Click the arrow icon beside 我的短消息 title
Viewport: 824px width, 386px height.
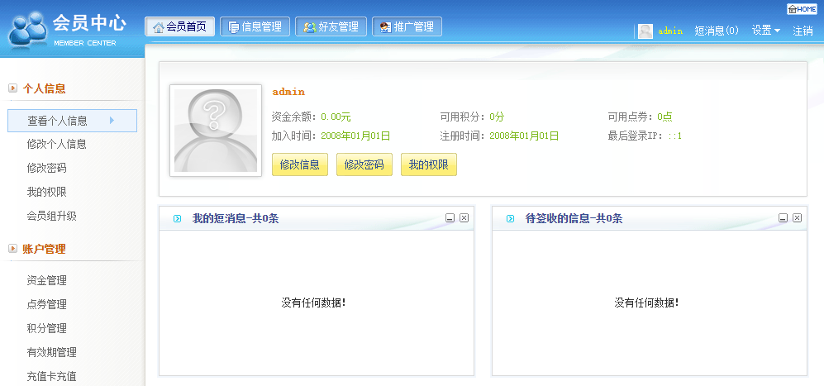(177, 219)
